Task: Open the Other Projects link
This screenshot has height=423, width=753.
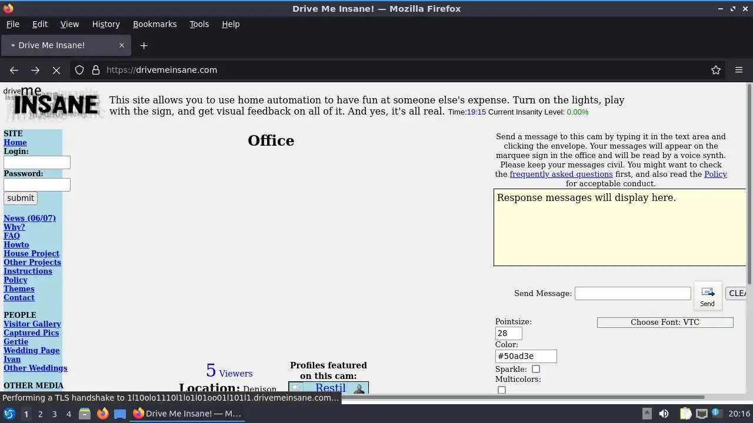Action: (32, 262)
